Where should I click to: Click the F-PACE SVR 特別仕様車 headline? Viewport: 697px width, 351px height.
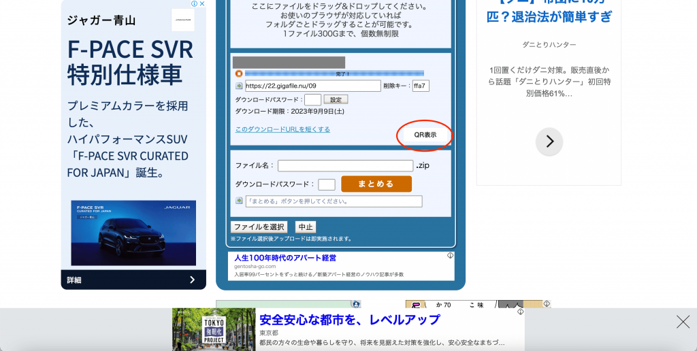[x=130, y=63]
